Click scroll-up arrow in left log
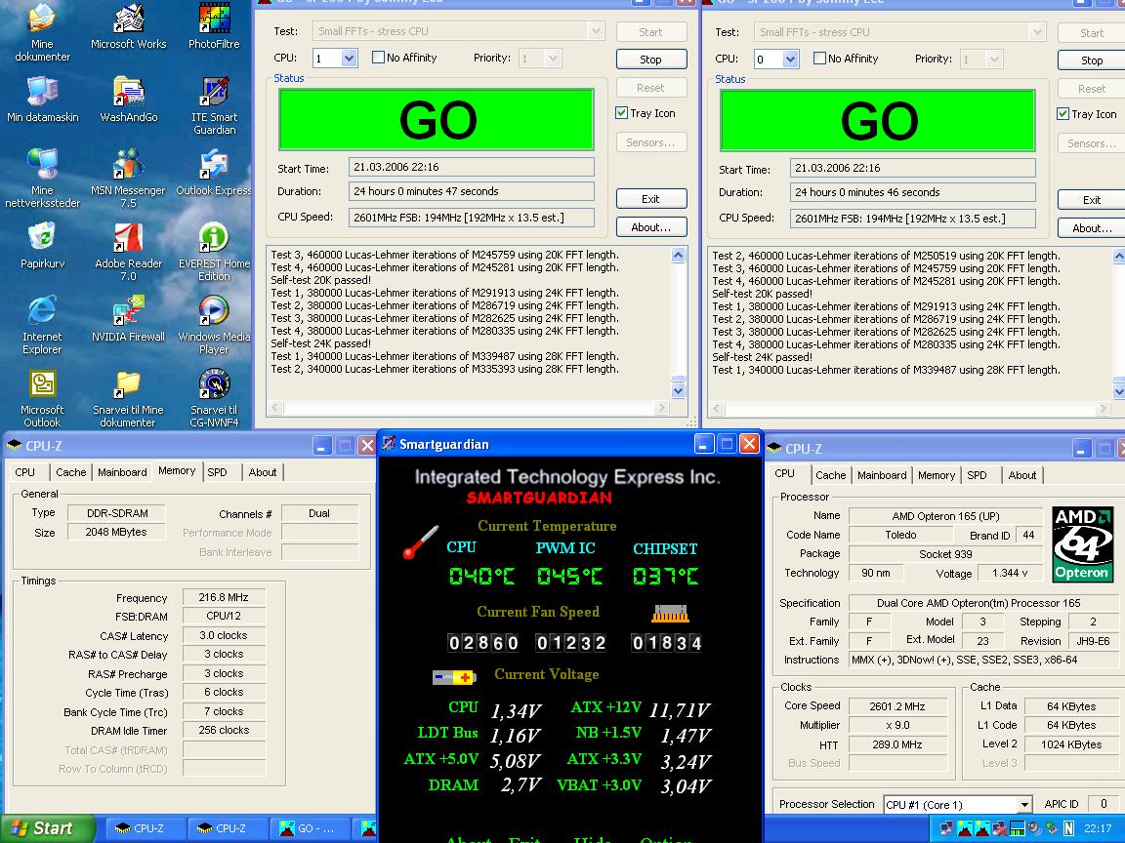 tap(678, 256)
